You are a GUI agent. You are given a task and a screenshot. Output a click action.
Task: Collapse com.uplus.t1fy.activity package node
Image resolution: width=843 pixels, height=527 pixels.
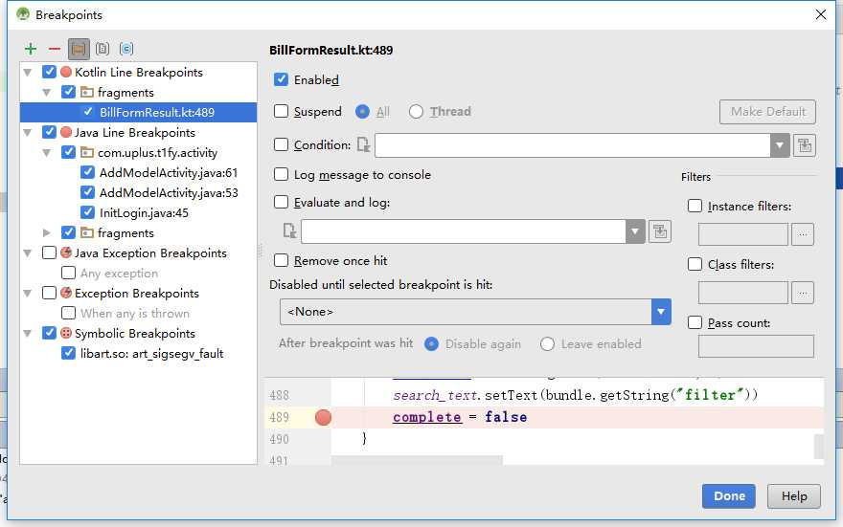pos(47,152)
